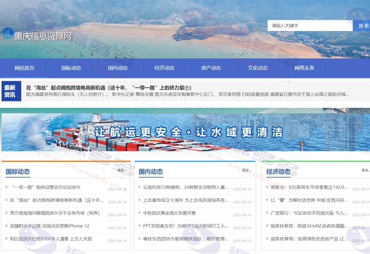Open the 房产动态 nav menu item
The height and width of the screenshot is (254, 370).
tap(211, 68)
